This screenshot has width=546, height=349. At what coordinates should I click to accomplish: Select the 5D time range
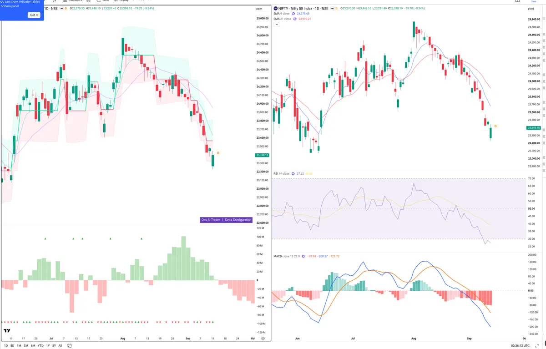click(x=12, y=346)
